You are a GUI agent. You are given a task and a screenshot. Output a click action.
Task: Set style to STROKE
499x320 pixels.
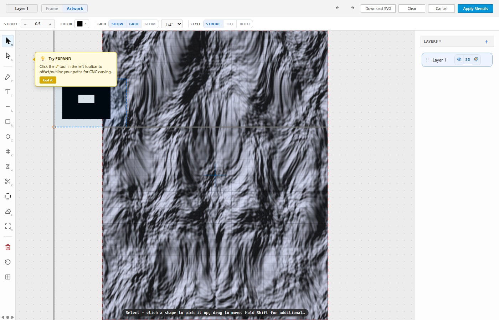(213, 24)
